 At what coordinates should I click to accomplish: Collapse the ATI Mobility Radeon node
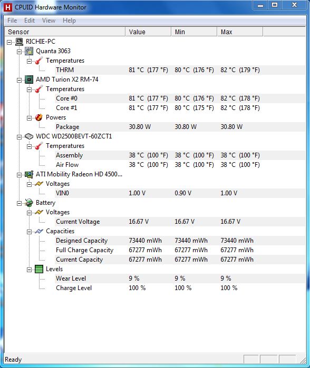20,175
